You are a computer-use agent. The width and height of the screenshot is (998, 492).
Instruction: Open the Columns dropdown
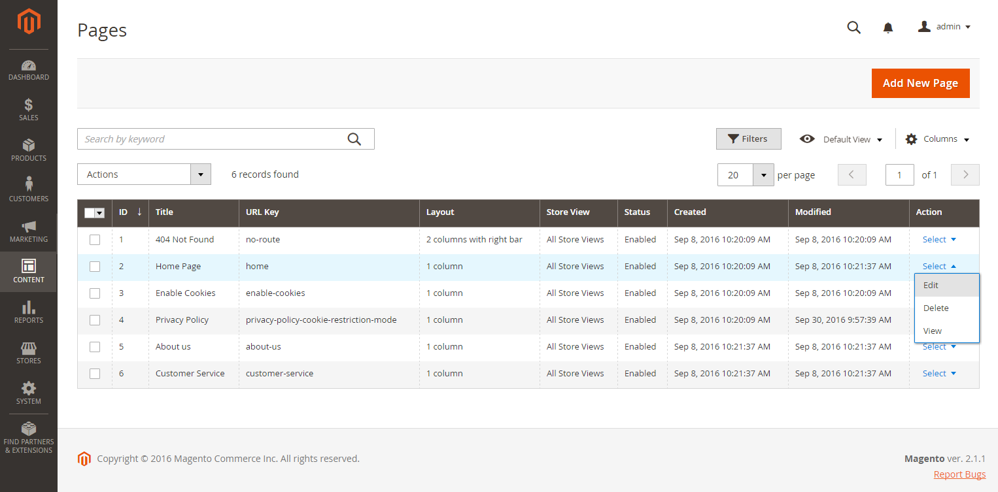point(937,139)
